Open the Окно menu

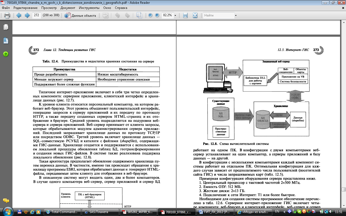[x=107, y=8]
